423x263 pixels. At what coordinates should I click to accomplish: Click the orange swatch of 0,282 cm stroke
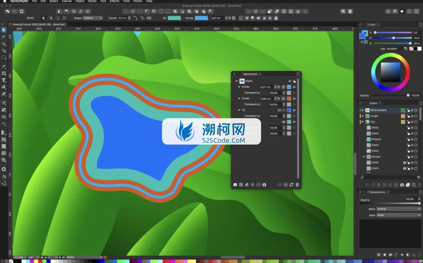pyautogui.click(x=289, y=99)
